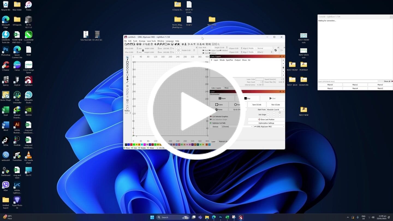
Task: Open the (Choose) port dropdown
Action: pos(237,127)
